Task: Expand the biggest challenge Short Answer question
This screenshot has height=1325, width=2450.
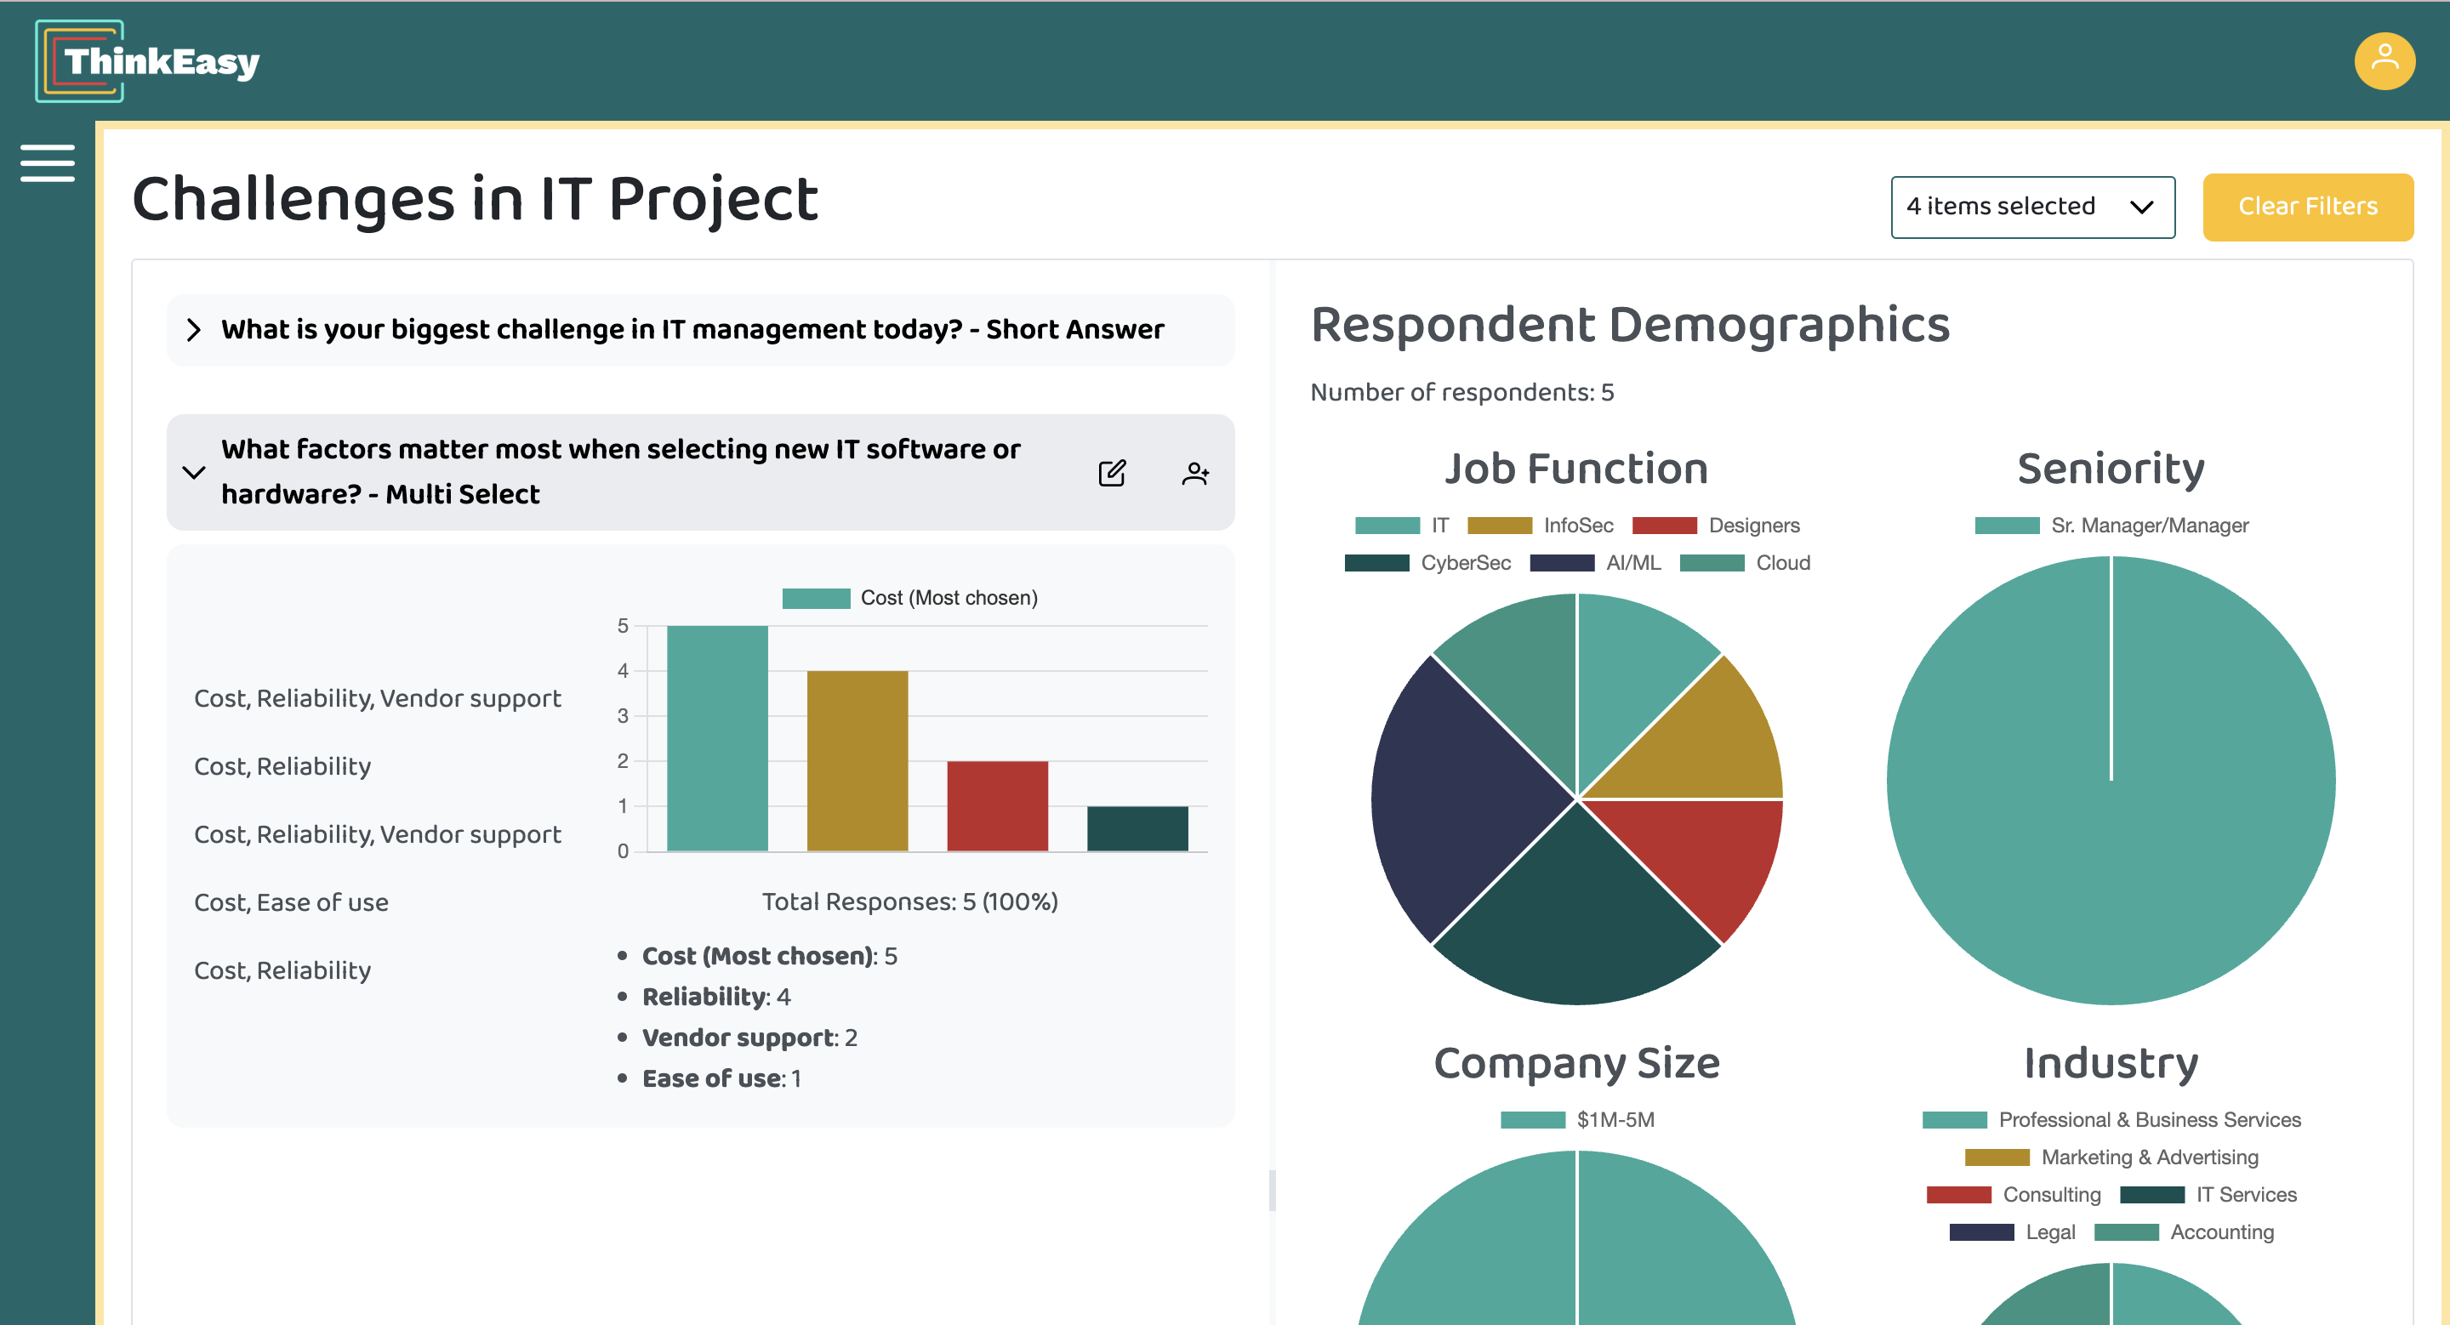Action: tap(194, 330)
